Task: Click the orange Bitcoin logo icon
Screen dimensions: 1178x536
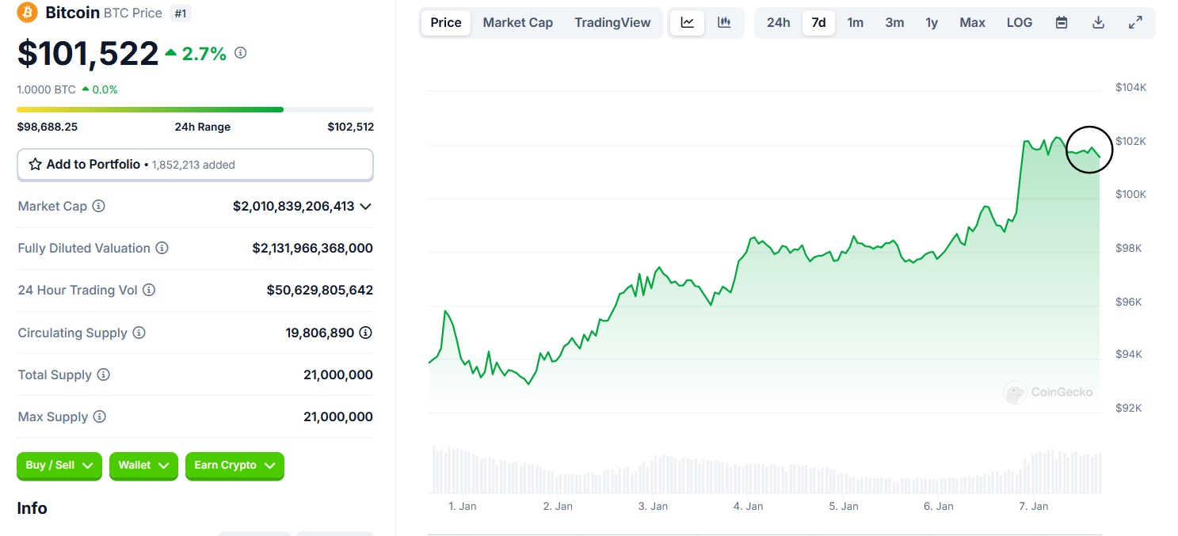Action: (x=28, y=12)
